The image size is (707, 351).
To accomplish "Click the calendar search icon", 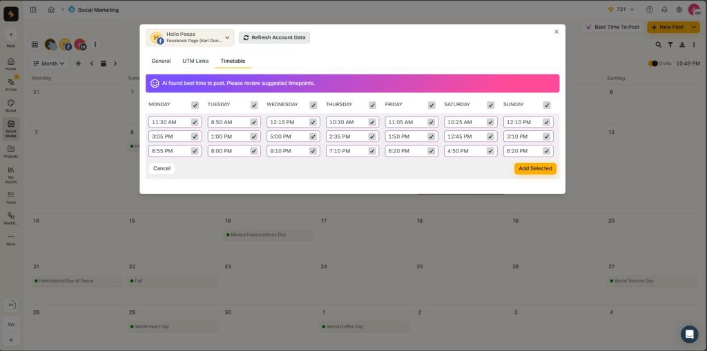I will (x=658, y=45).
